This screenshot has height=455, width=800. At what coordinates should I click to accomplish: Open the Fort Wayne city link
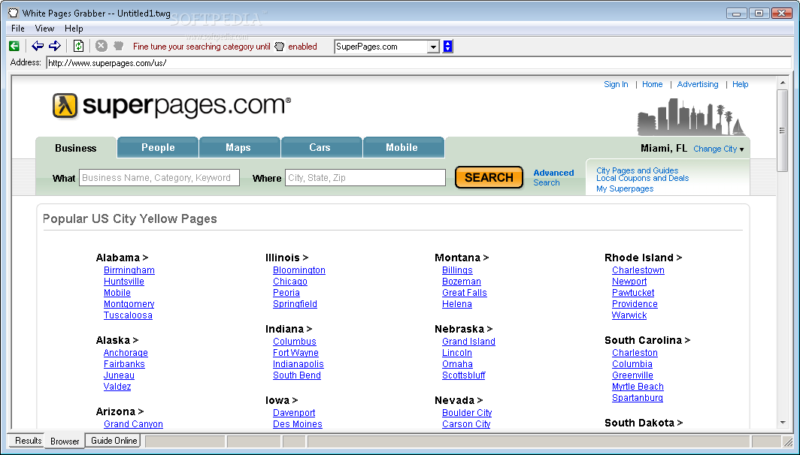pos(295,353)
